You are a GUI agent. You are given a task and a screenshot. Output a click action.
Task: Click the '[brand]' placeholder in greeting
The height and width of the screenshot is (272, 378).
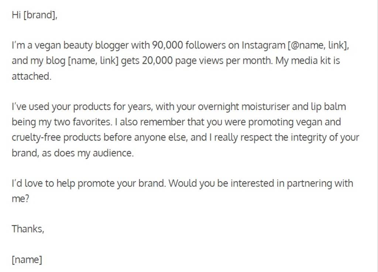[40, 15]
